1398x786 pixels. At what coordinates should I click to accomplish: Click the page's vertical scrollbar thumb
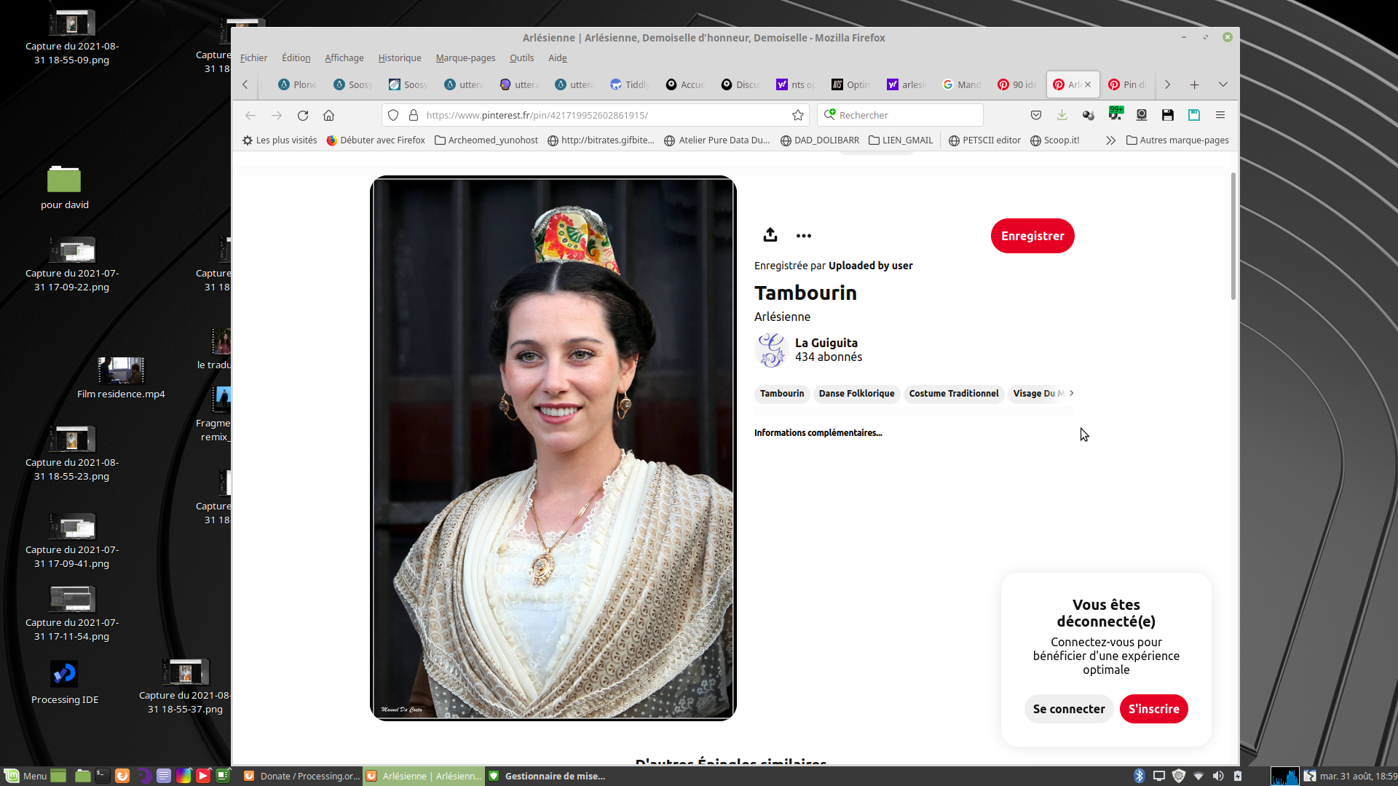[1233, 237]
